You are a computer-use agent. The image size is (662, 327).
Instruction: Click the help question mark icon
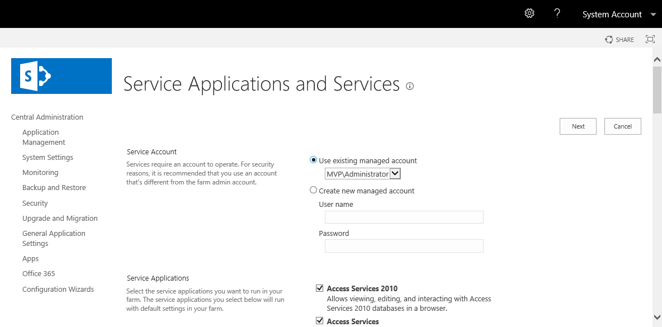pyautogui.click(x=557, y=14)
